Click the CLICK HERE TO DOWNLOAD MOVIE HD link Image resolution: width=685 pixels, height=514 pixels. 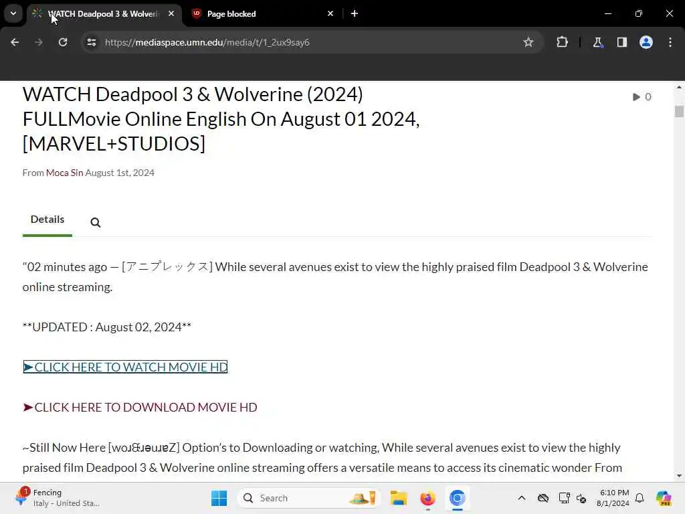tap(140, 408)
